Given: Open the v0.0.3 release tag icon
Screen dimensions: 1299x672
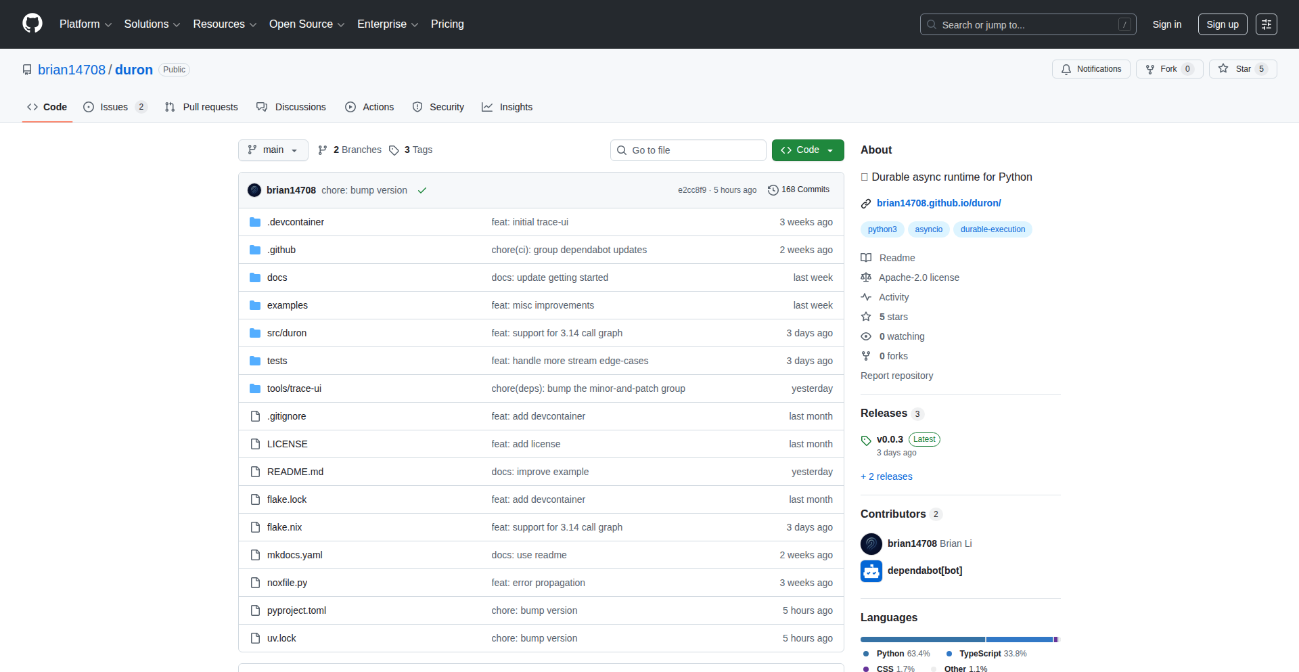Looking at the screenshot, I should tap(866, 440).
